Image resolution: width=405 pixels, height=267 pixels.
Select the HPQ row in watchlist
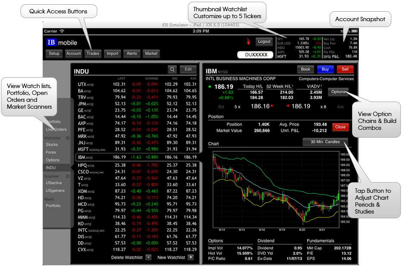point(137,165)
